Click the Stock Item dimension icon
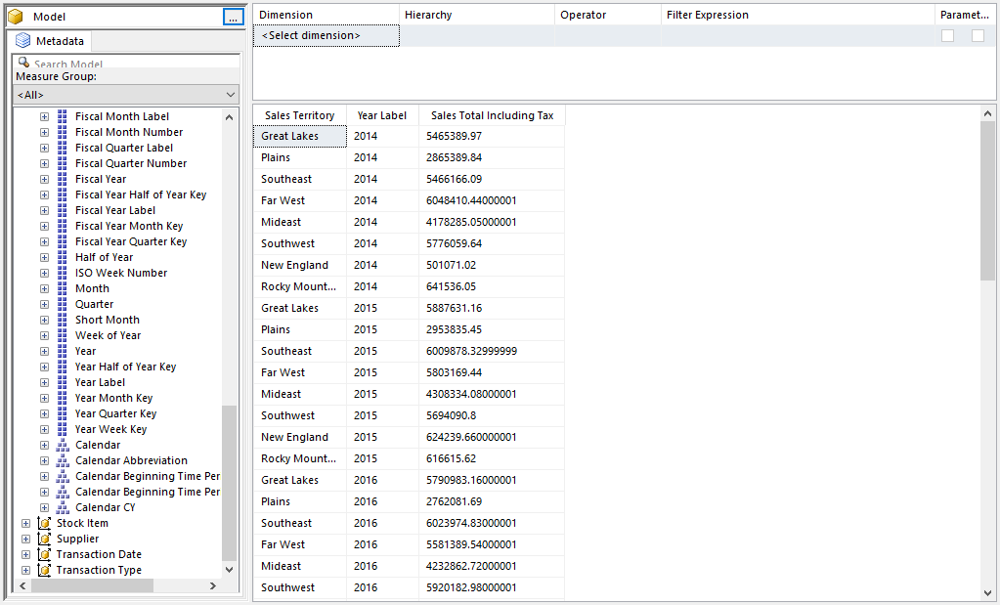 [x=44, y=523]
